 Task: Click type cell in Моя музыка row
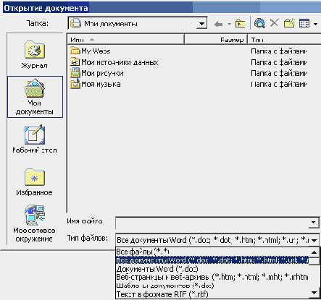point(279,84)
